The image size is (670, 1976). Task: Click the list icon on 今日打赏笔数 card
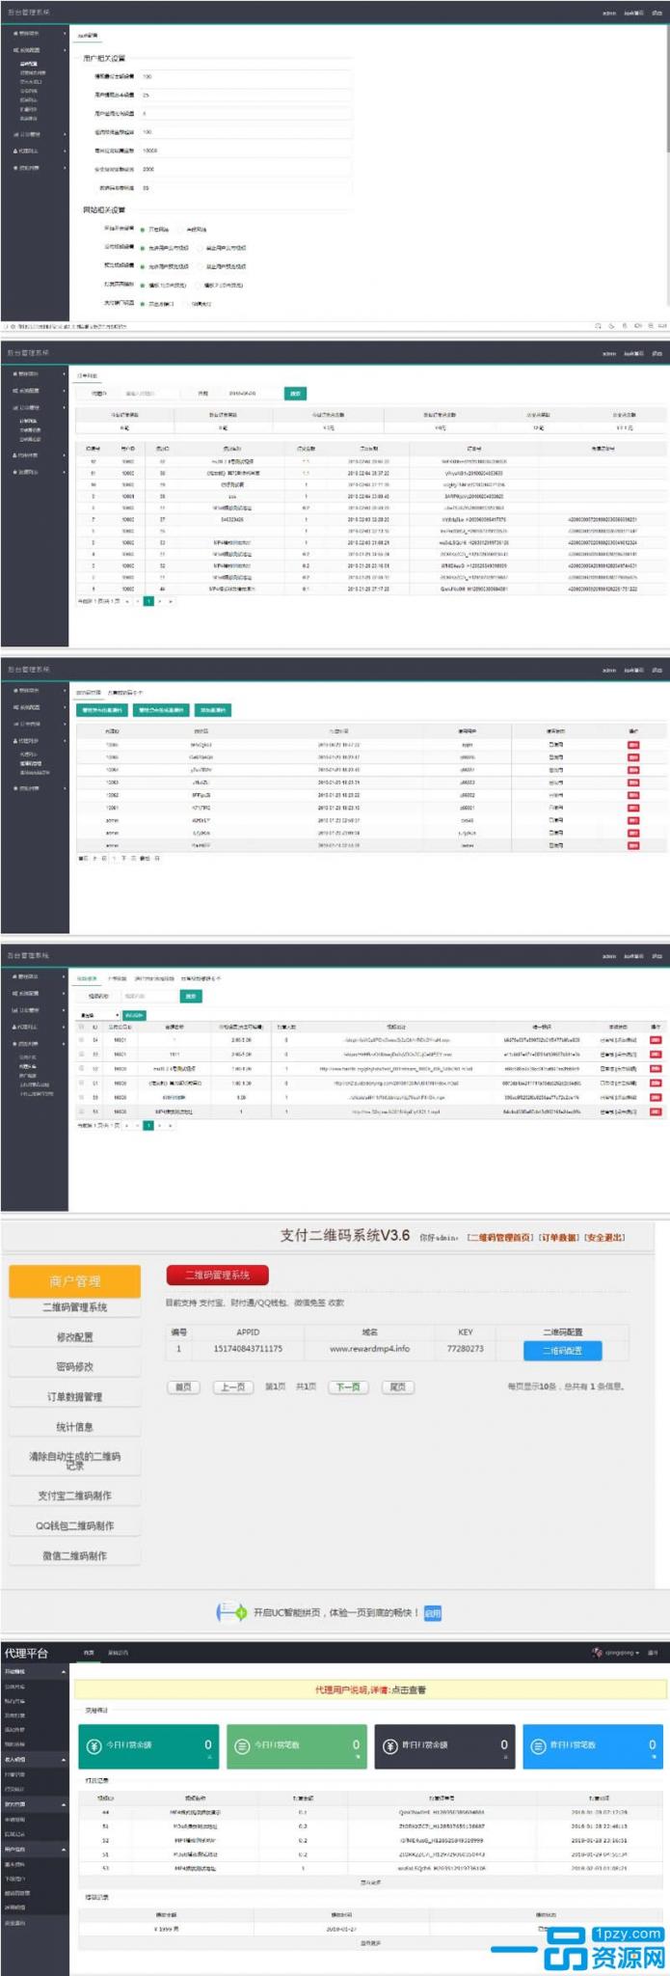coord(243,1745)
